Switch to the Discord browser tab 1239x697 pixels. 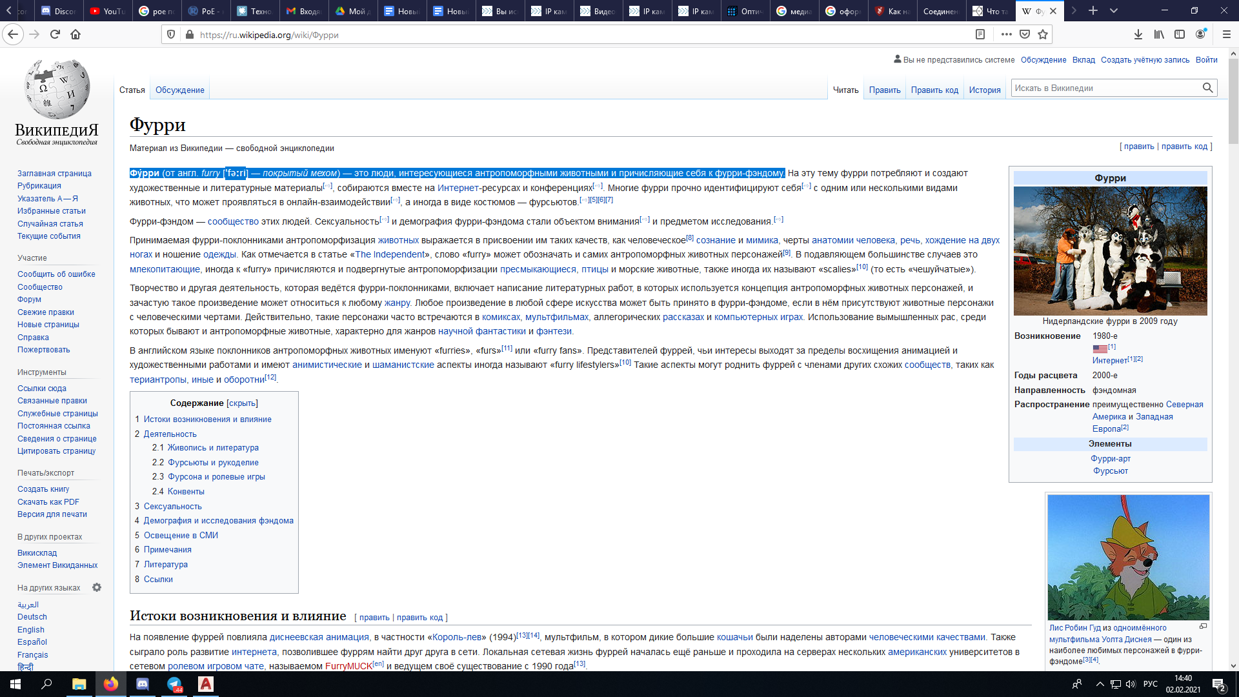tap(59, 11)
